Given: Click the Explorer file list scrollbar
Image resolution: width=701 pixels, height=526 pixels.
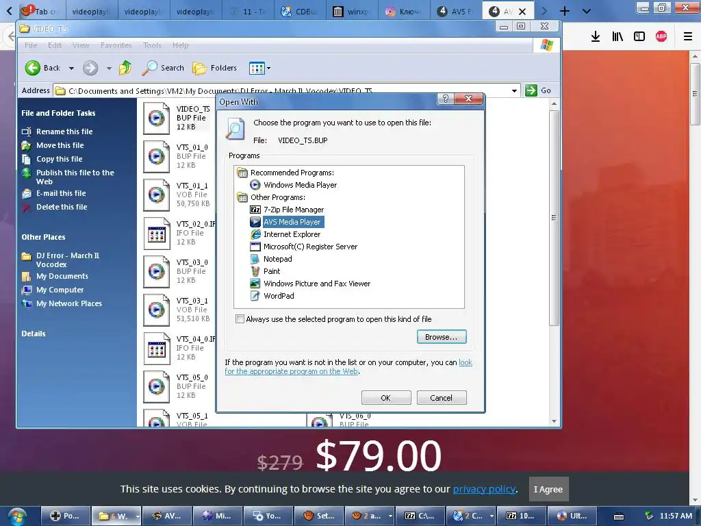Looking at the screenshot, I should [x=554, y=218].
